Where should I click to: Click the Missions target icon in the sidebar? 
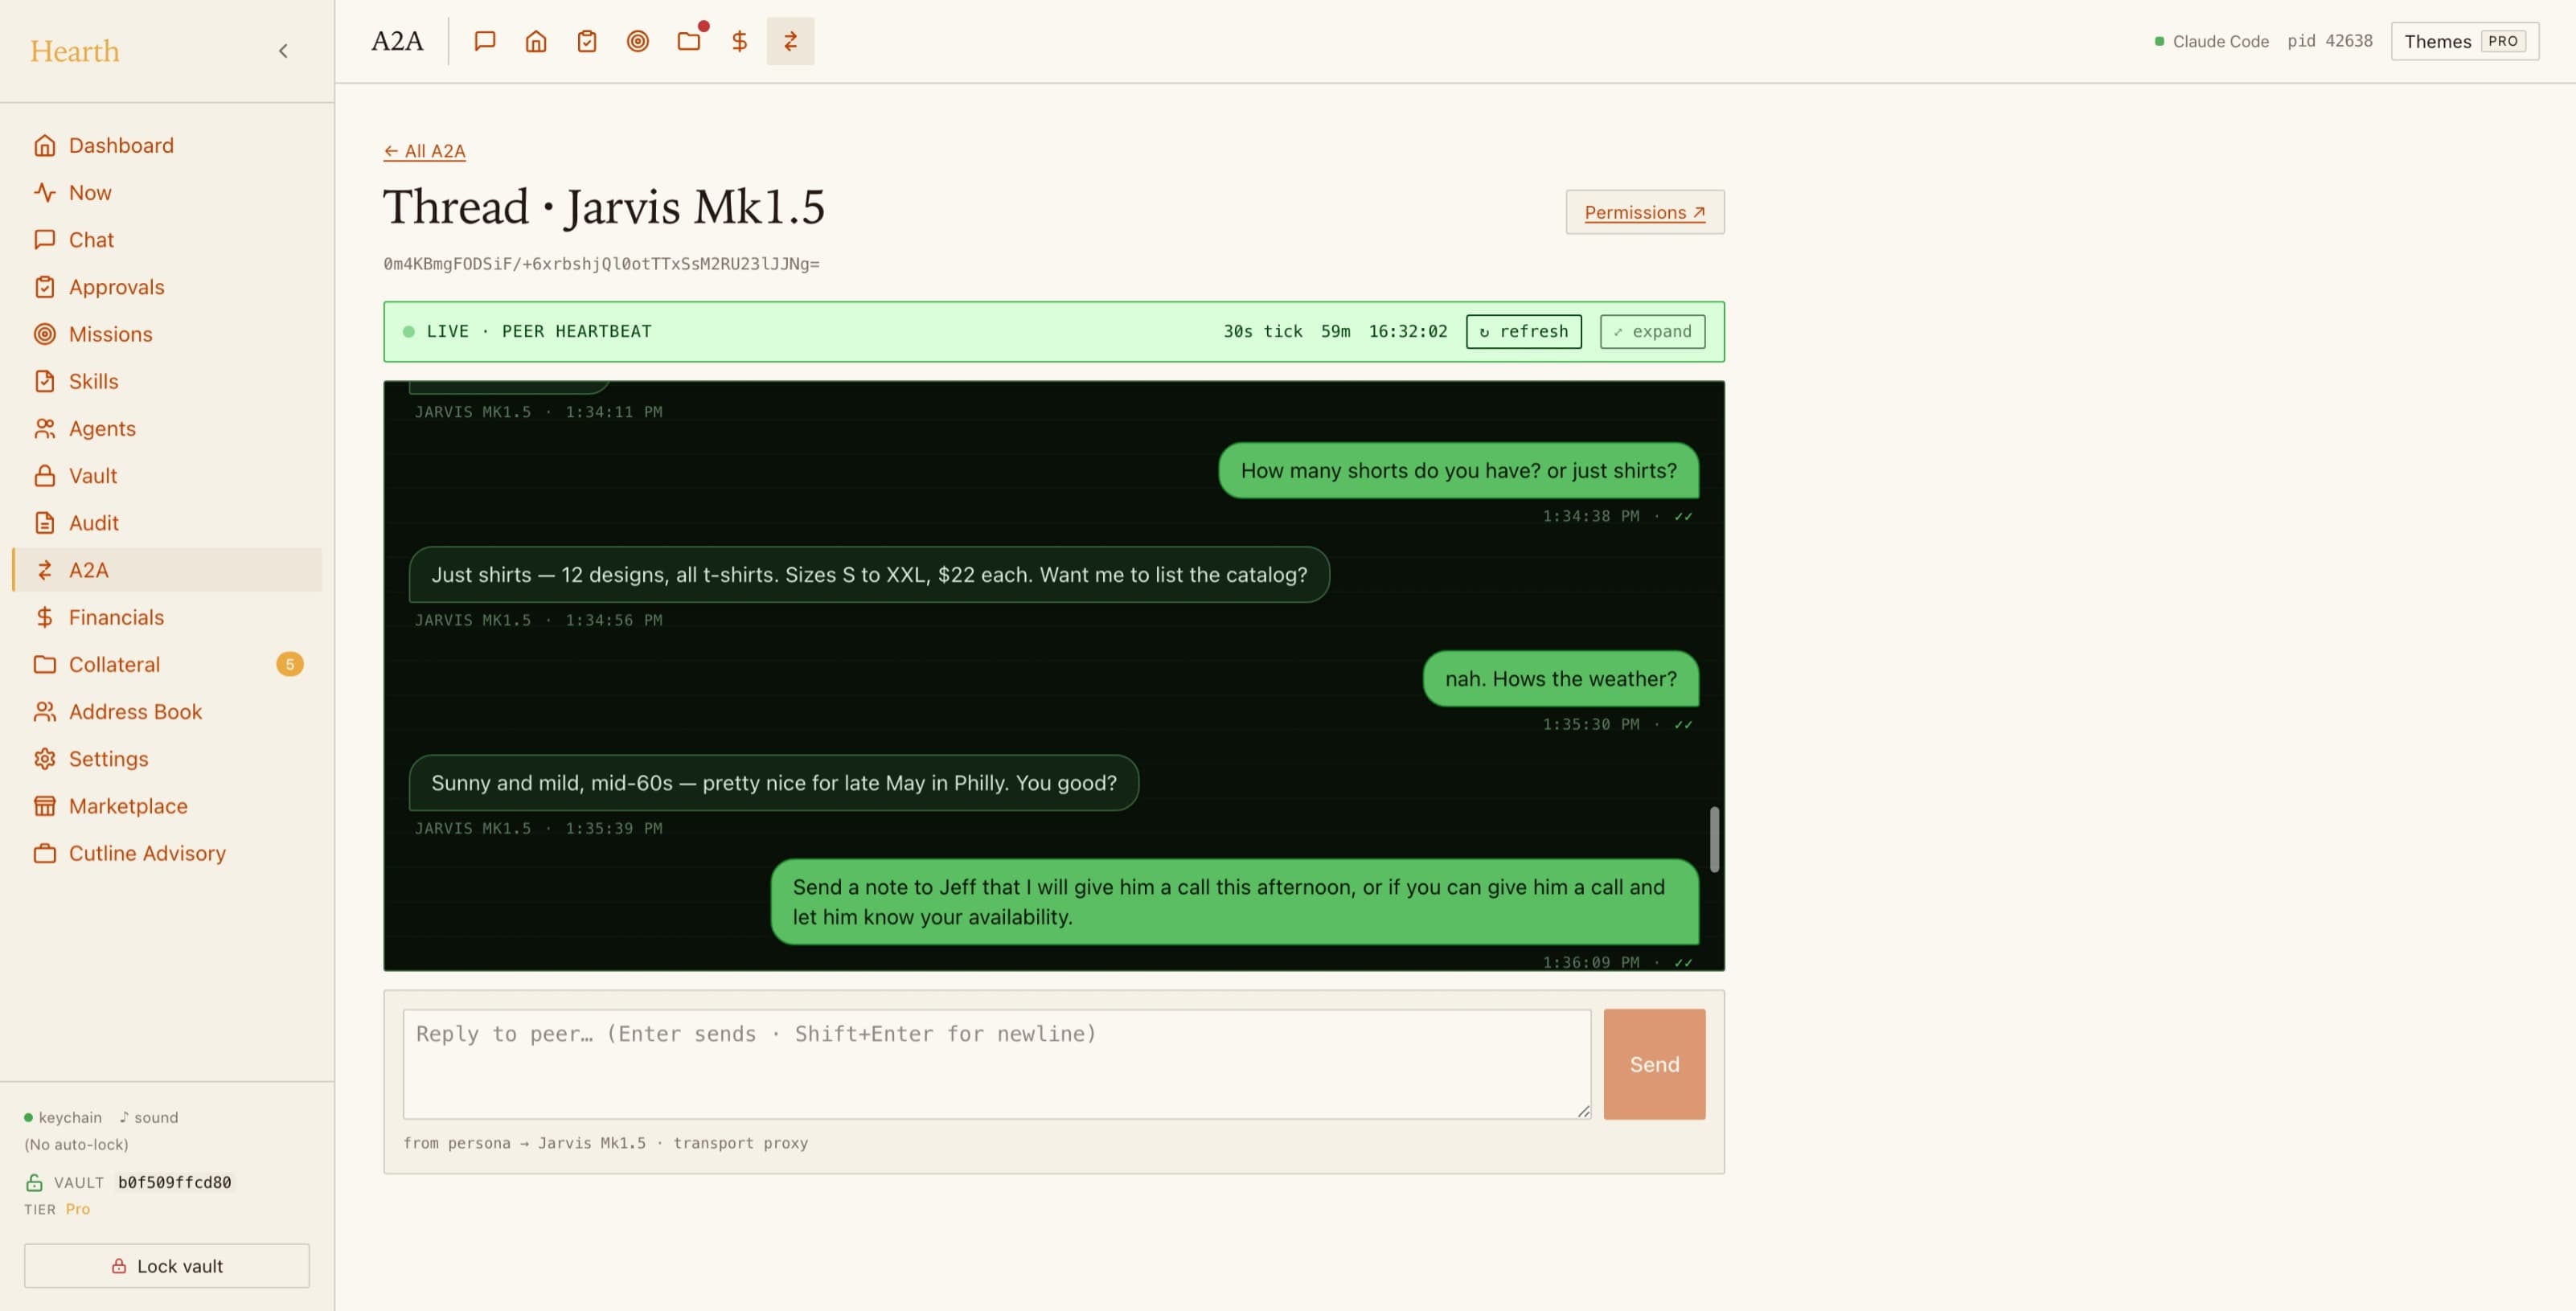[45, 334]
